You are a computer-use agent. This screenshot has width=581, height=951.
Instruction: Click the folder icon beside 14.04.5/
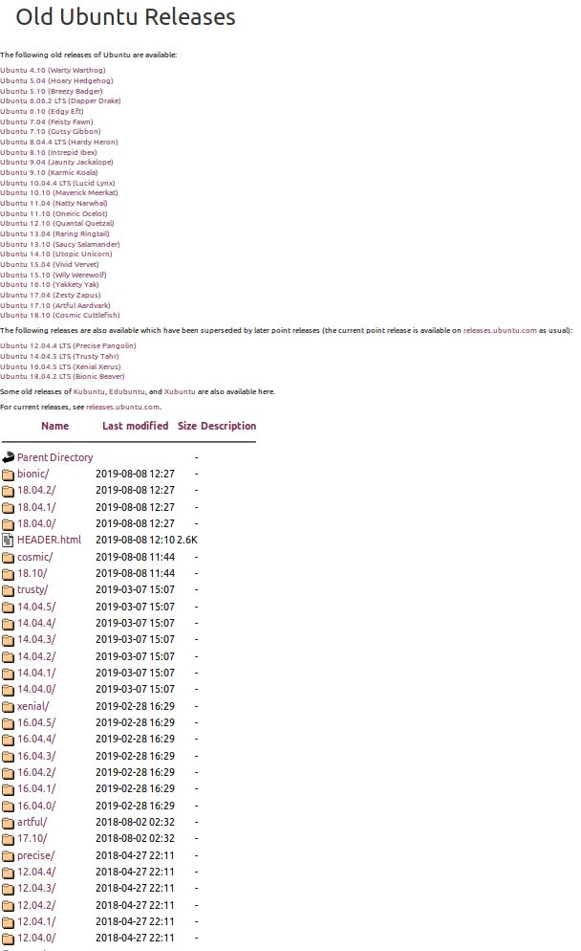[8, 608]
